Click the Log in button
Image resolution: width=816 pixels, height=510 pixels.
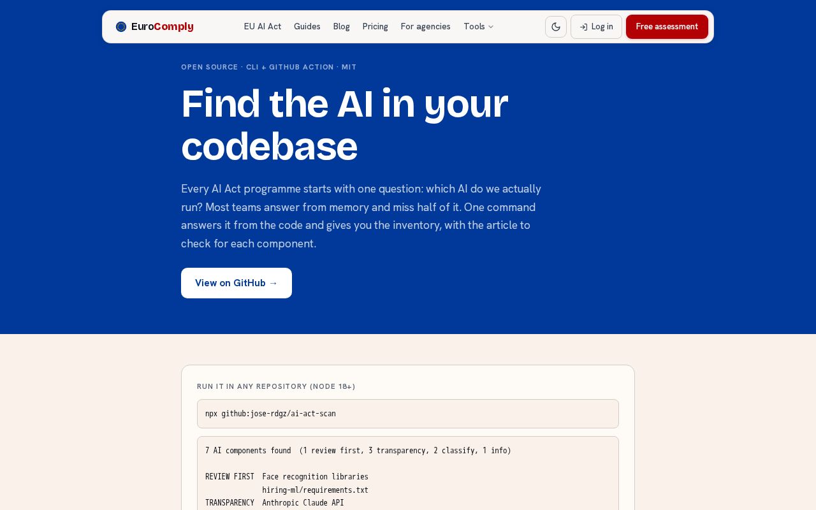pos(596,27)
